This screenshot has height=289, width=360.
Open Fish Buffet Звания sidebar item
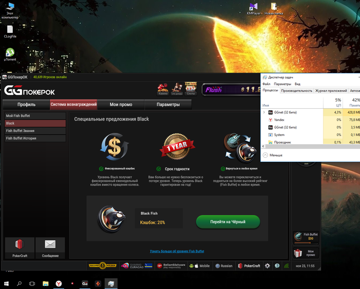(35, 130)
